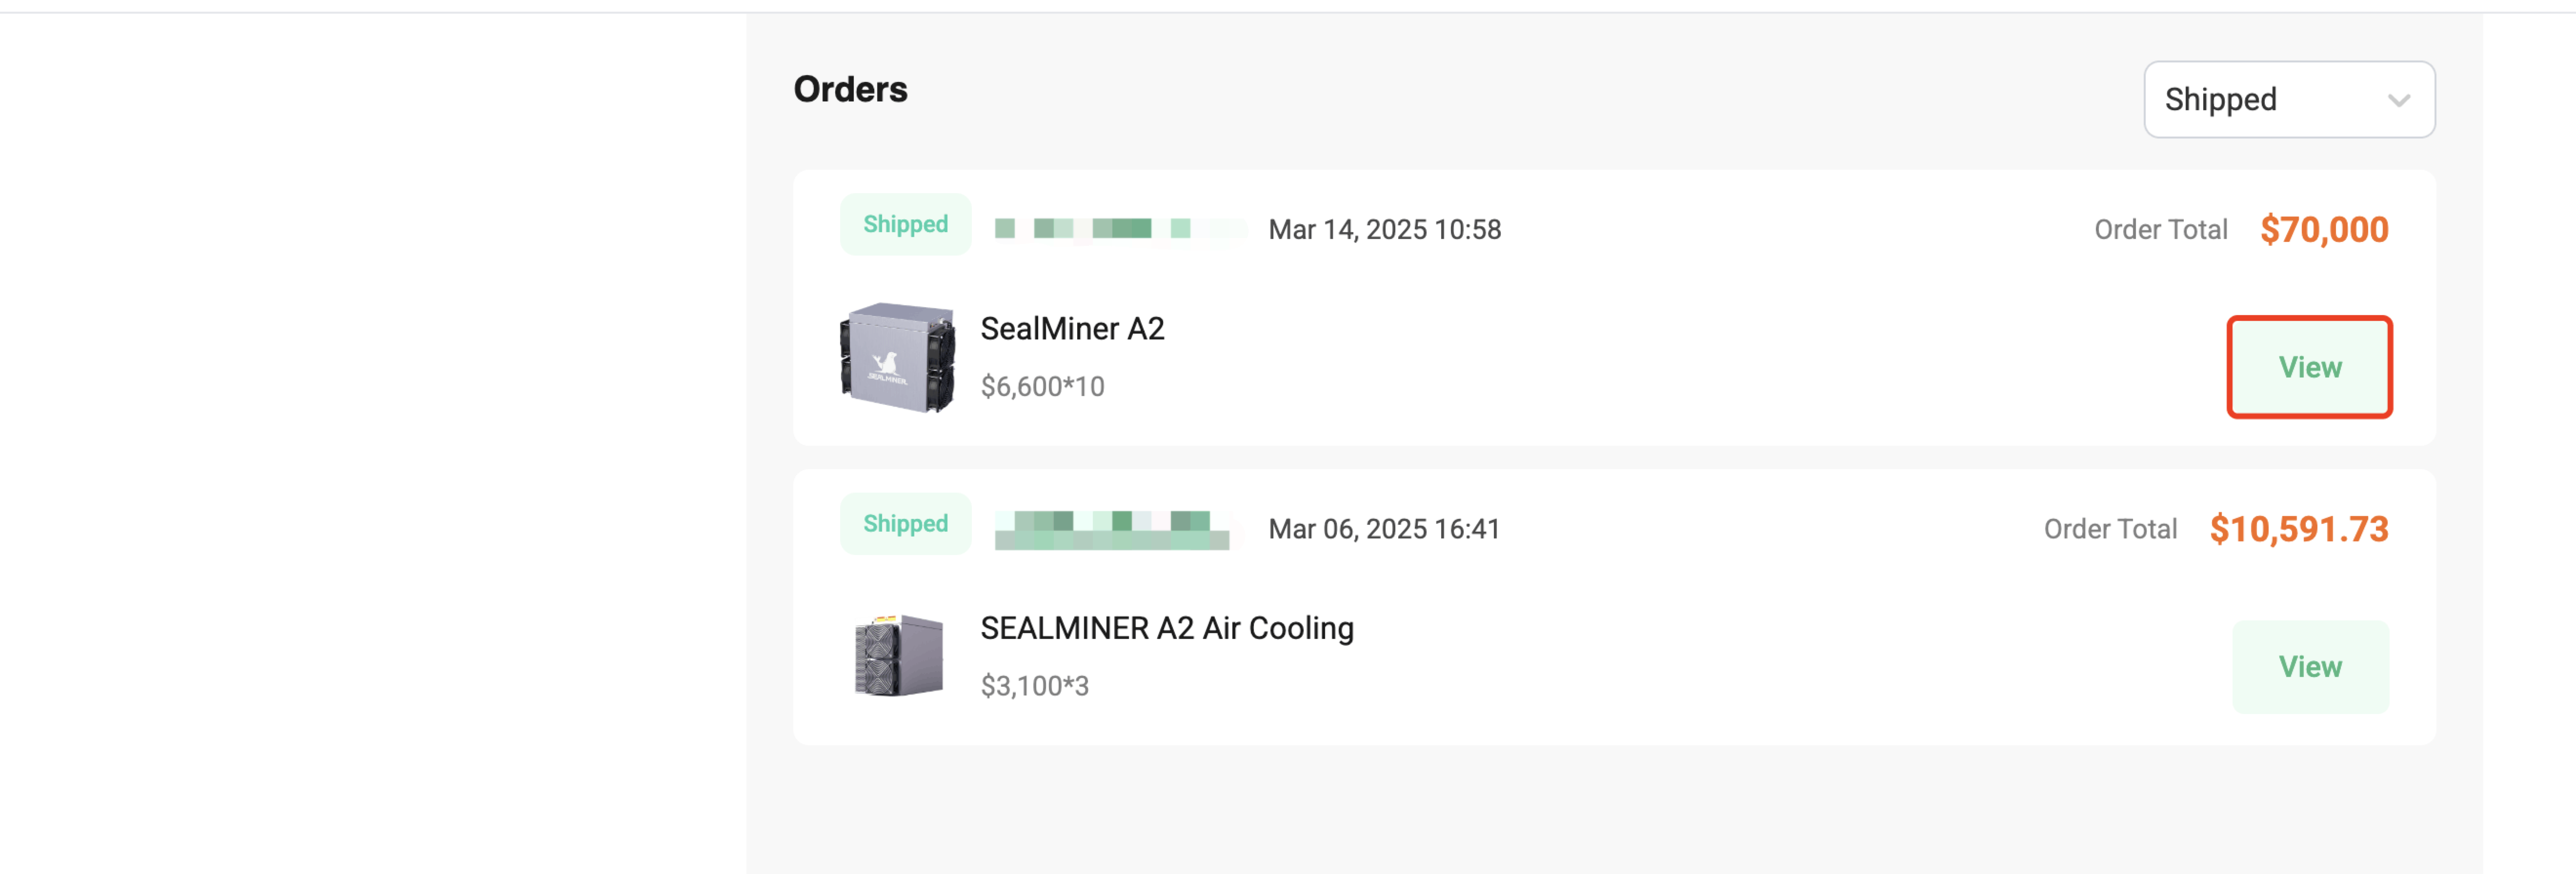Click the Mar 06, 2025 16:41 date
This screenshot has width=2576, height=874.
click(1384, 529)
